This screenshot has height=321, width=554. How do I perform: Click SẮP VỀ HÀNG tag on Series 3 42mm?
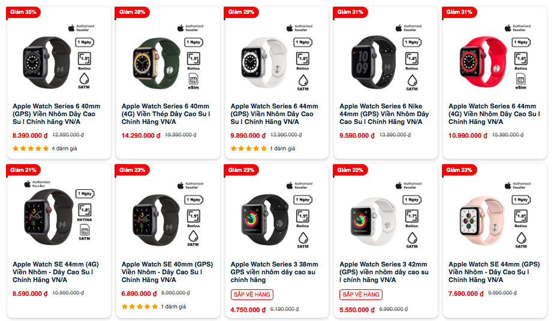coord(361,294)
